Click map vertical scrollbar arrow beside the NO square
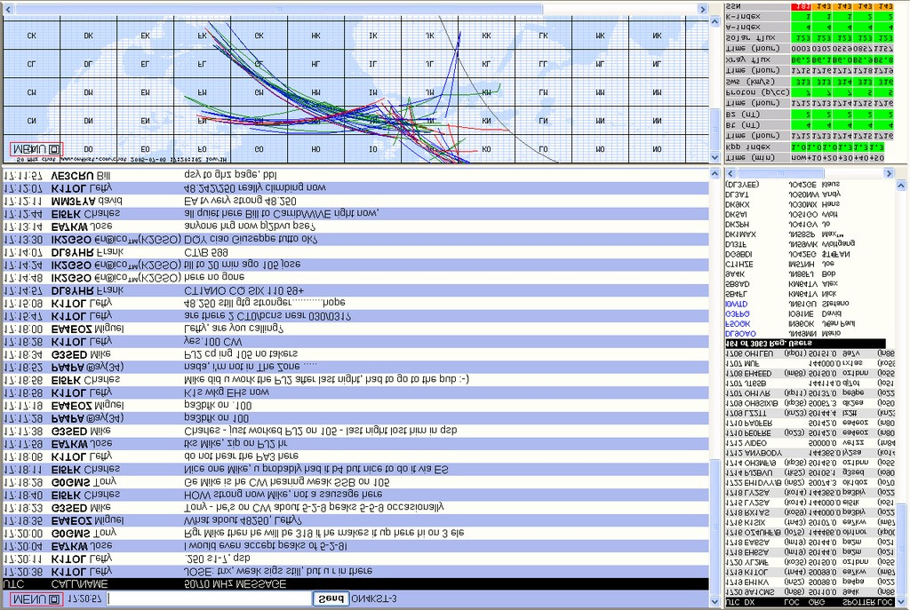The height and width of the screenshot is (610, 910). 714,157
